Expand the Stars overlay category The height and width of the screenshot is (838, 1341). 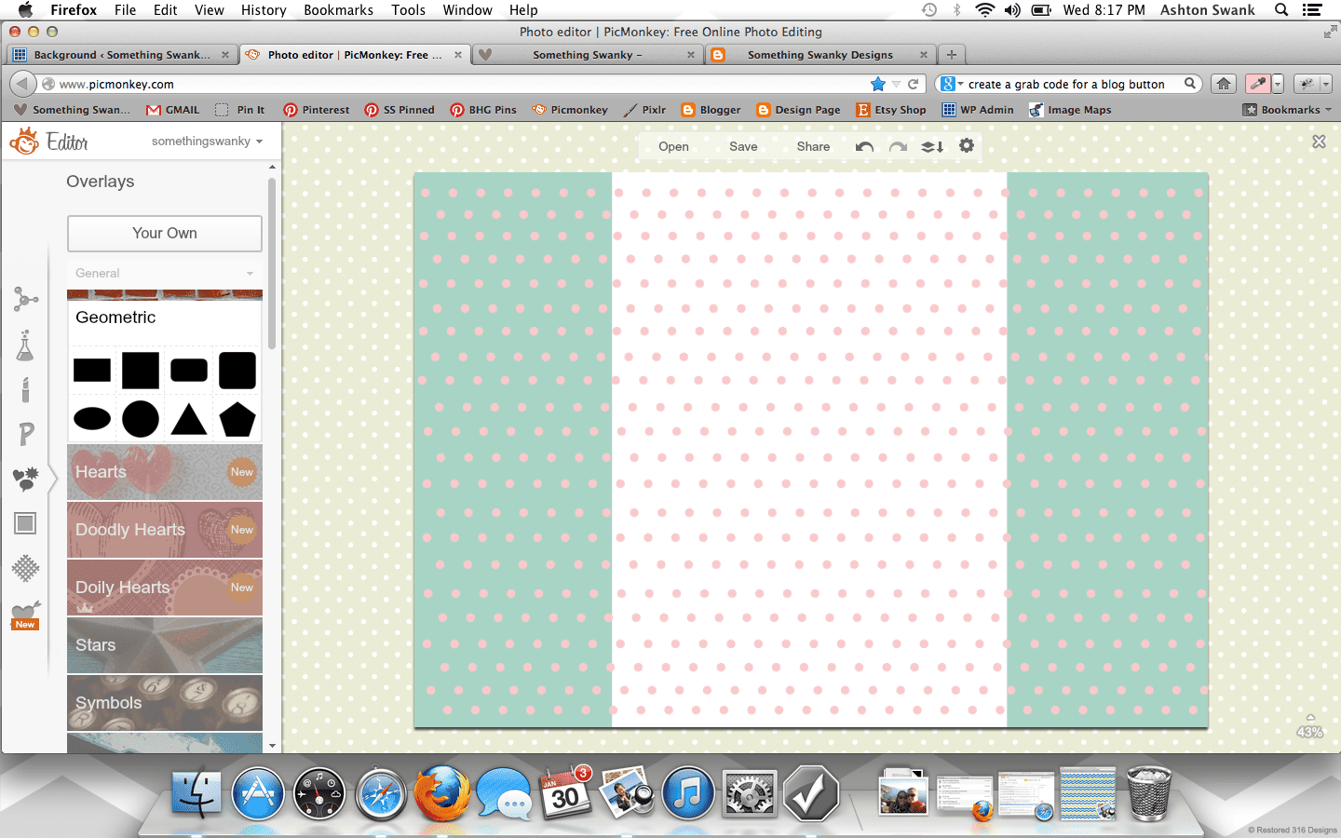[x=164, y=645]
